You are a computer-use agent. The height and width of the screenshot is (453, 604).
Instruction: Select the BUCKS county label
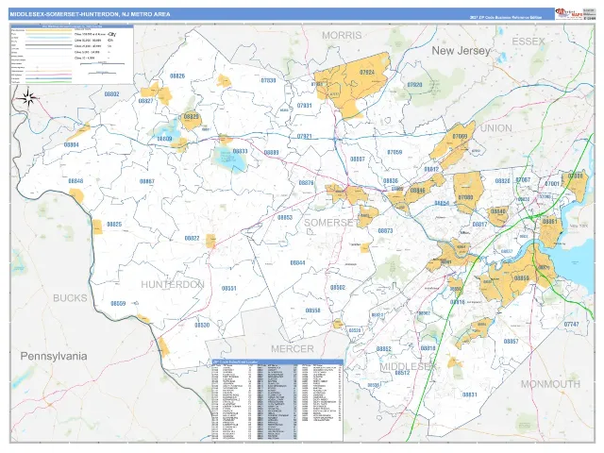pos(70,298)
